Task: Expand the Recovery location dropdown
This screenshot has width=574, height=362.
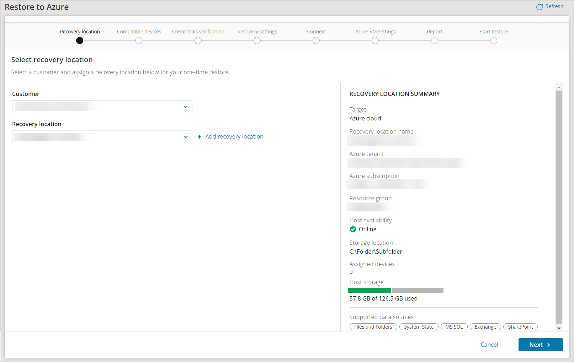Action: 185,137
